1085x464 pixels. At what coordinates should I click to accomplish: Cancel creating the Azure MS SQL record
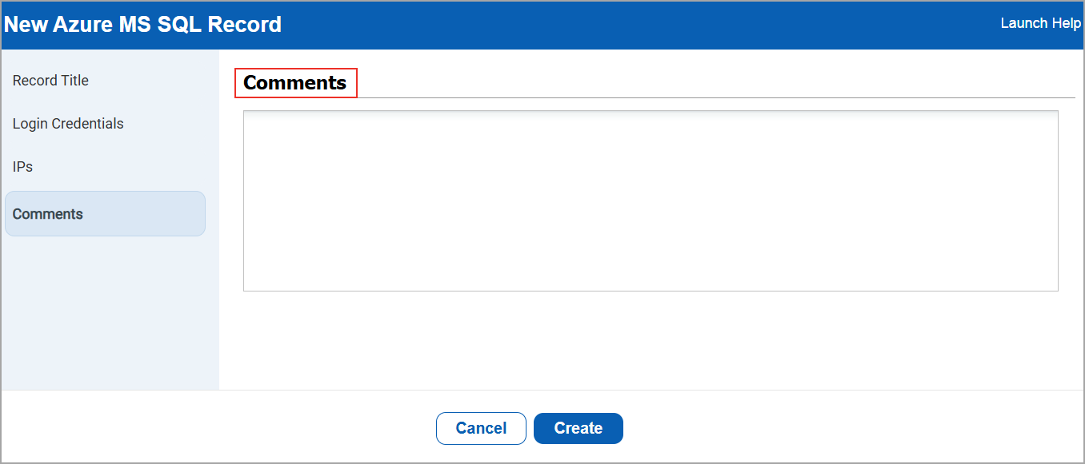click(x=481, y=428)
